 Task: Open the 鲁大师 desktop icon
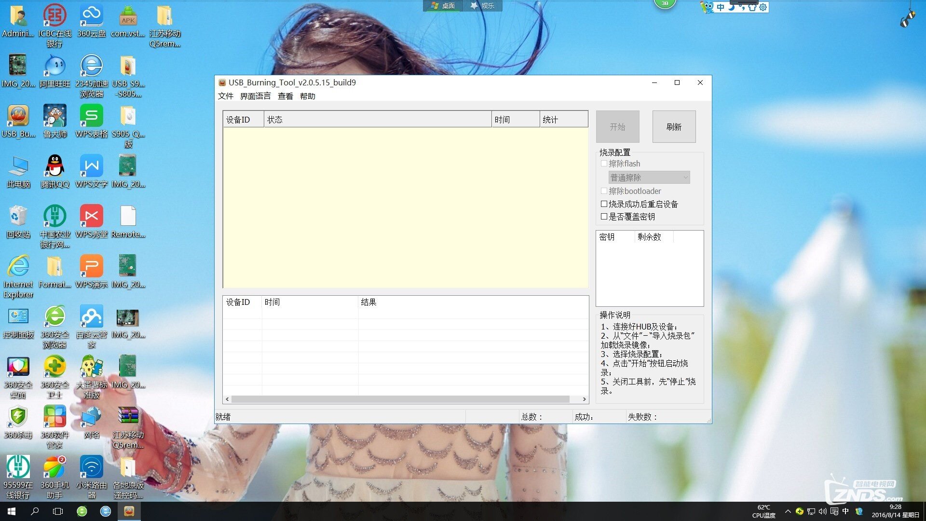coord(54,121)
